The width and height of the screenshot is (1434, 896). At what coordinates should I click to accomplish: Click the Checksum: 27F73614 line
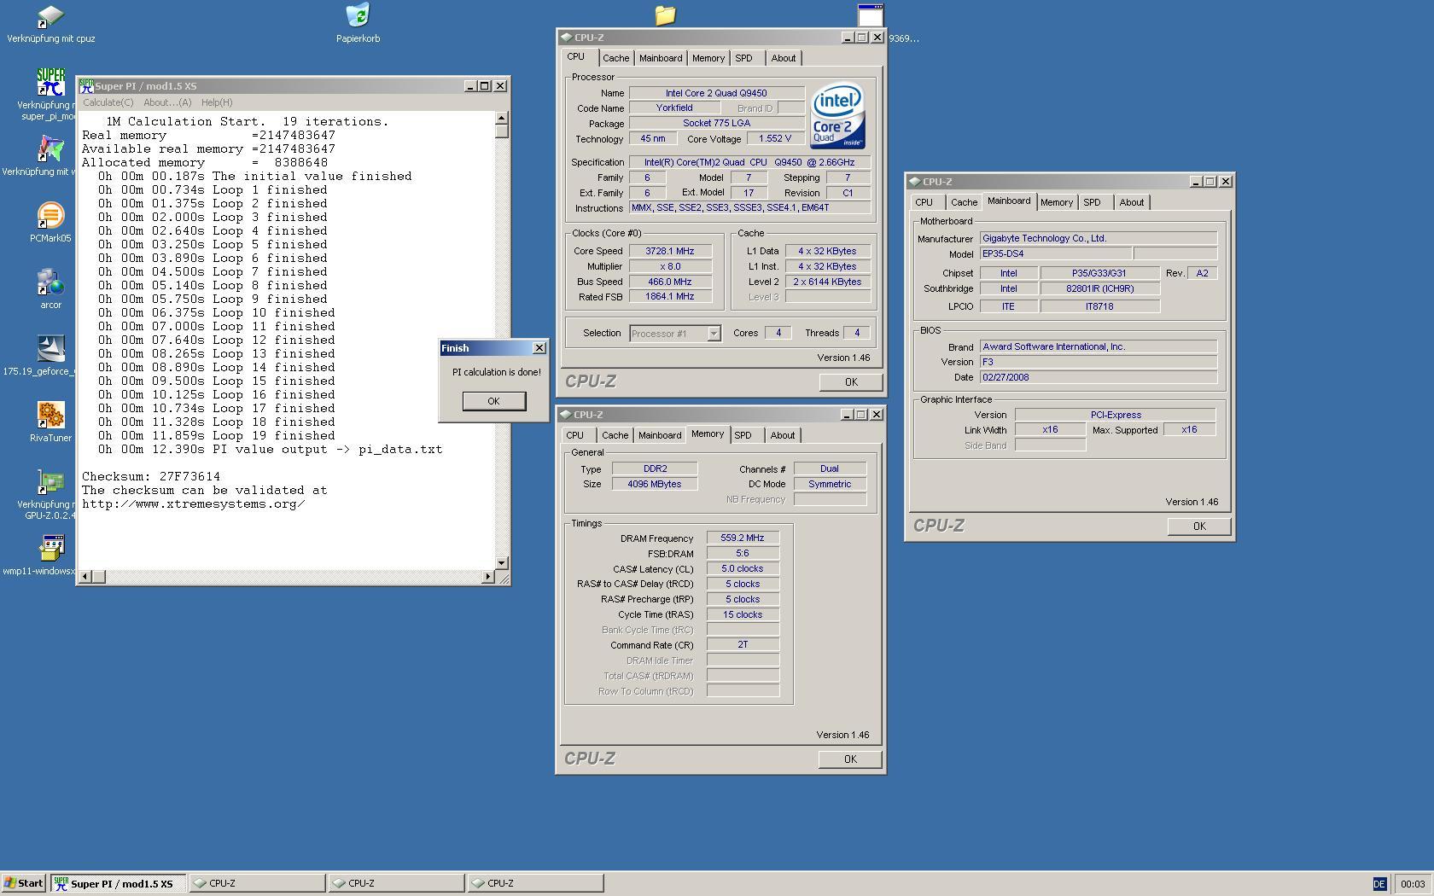point(151,477)
